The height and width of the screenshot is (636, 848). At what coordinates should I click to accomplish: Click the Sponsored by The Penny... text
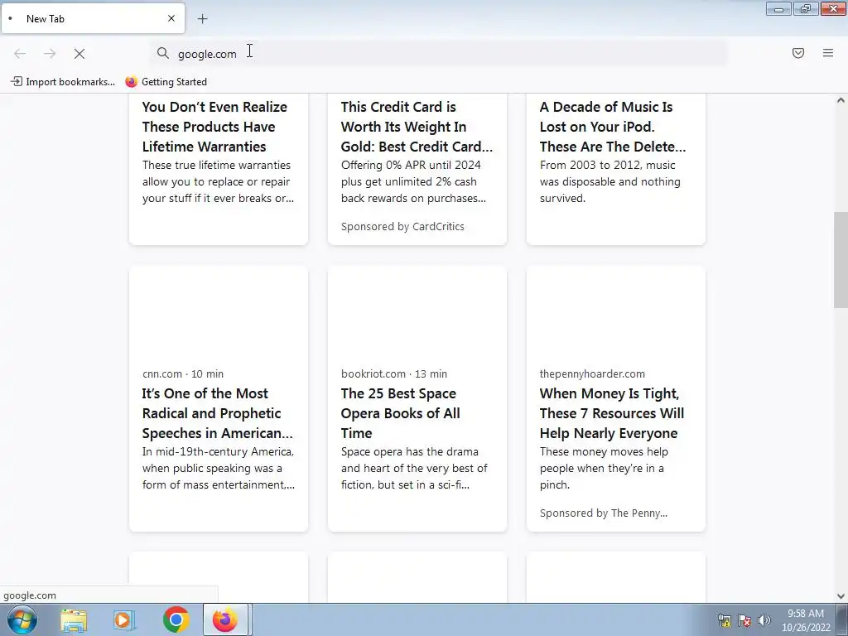(604, 513)
